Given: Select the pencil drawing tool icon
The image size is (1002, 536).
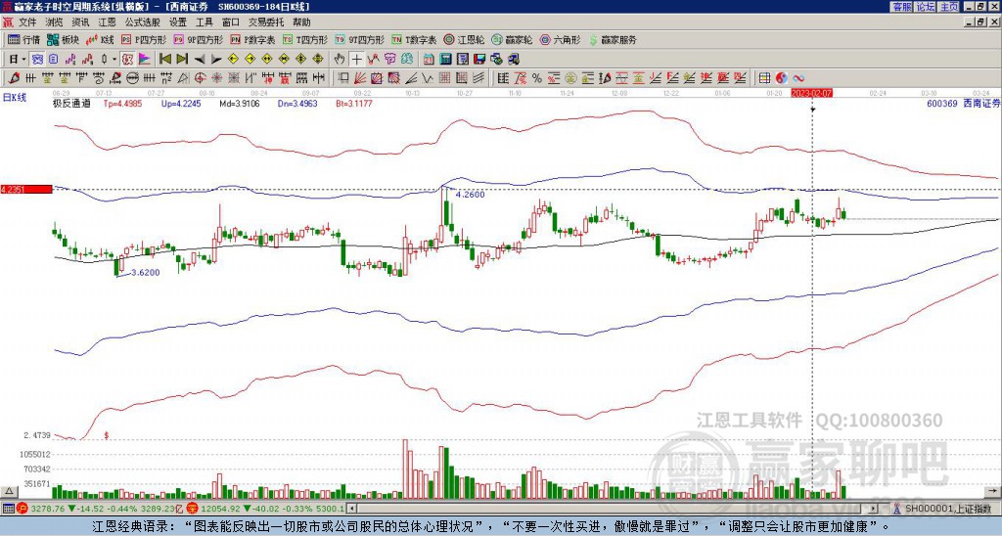Looking at the screenshot, I should (x=13, y=78).
